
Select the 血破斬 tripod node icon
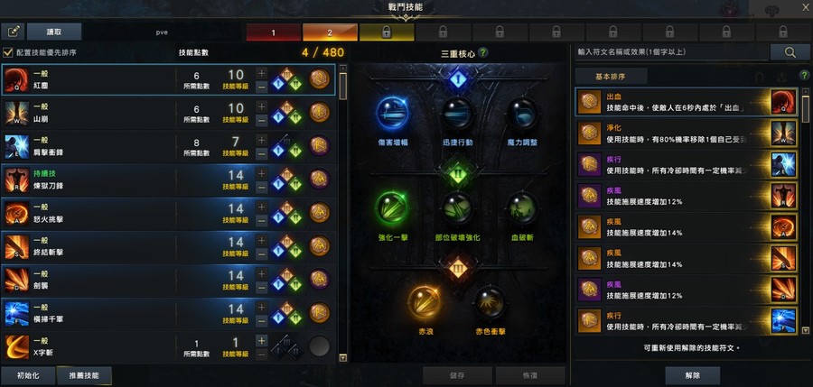click(522, 207)
